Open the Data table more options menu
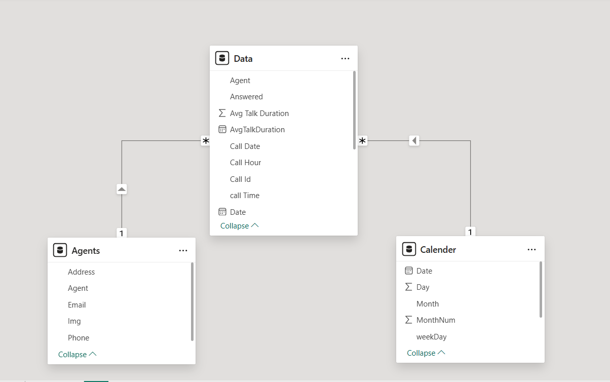 click(345, 59)
